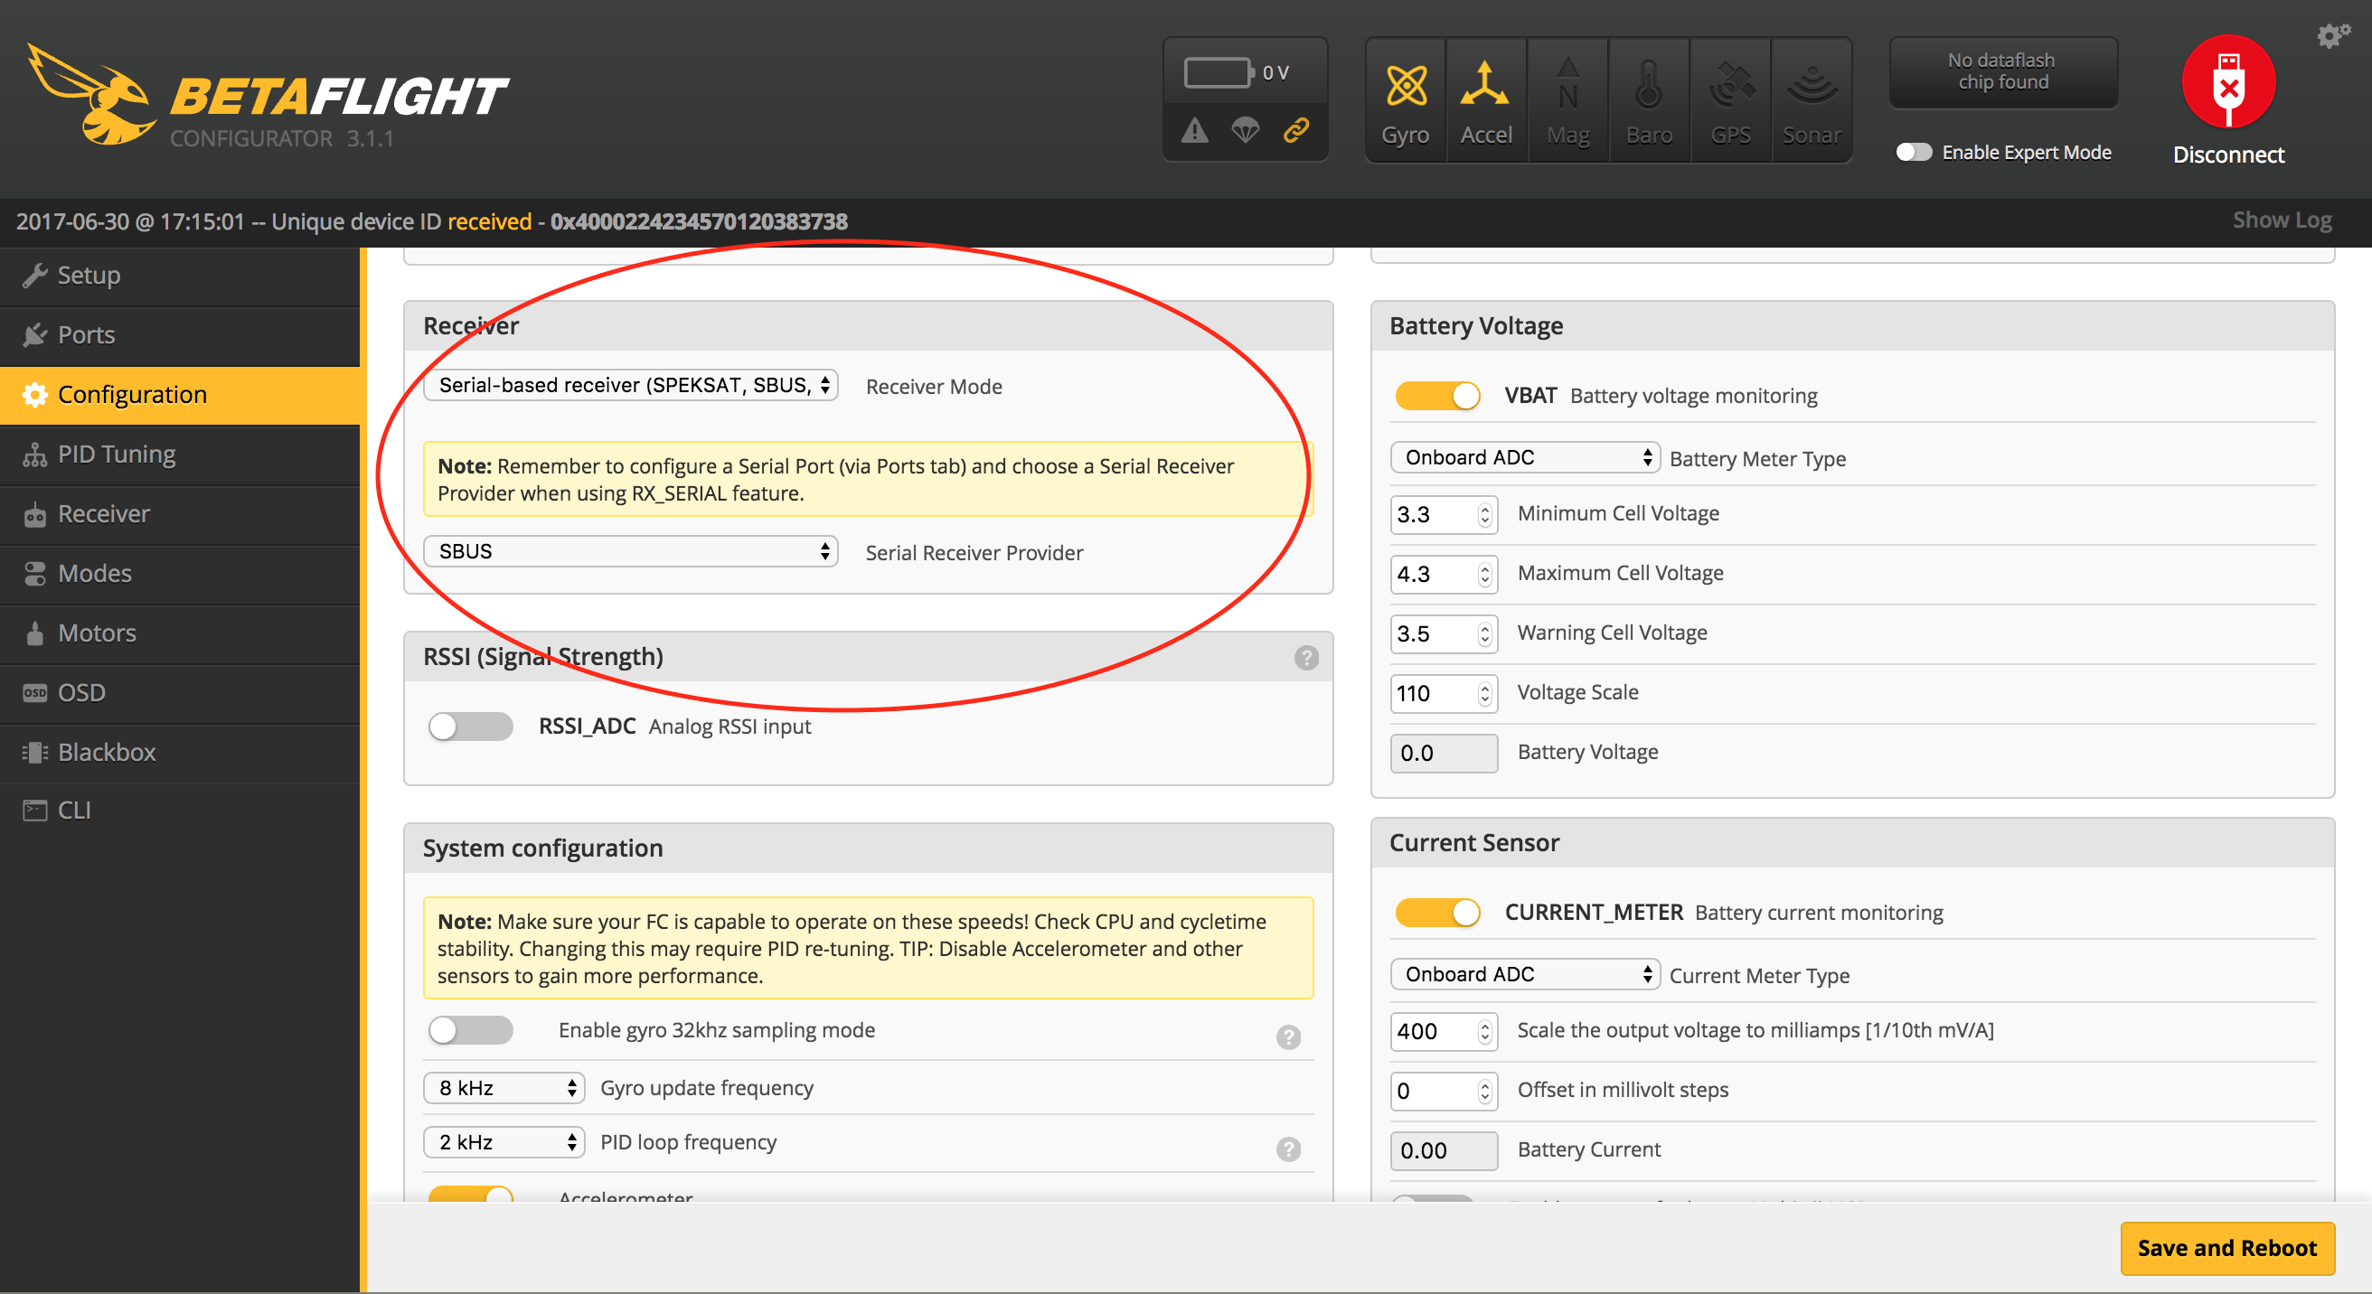2372x1294 pixels.
Task: Open the Motors tab
Action: pyautogui.click(x=181, y=633)
